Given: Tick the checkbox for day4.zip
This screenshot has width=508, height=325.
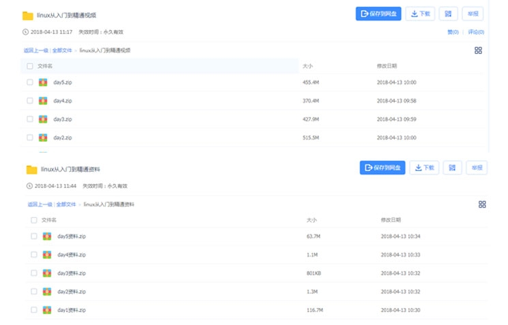Looking at the screenshot, I should coord(30,101).
